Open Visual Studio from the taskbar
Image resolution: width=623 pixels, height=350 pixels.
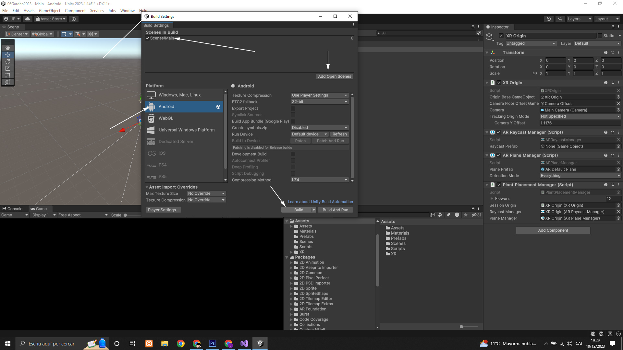pyautogui.click(x=244, y=344)
